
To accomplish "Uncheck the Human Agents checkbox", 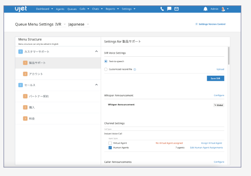I will [110, 147].
